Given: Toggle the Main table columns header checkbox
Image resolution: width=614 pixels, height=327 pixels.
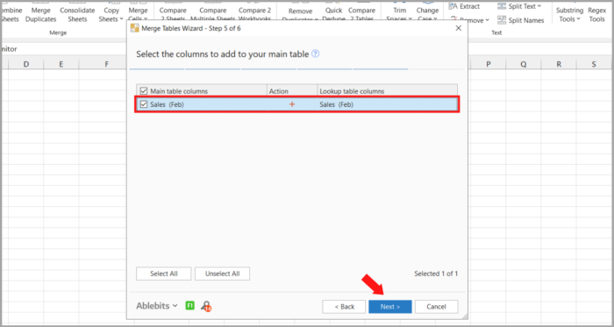Looking at the screenshot, I should tap(144, 91).
